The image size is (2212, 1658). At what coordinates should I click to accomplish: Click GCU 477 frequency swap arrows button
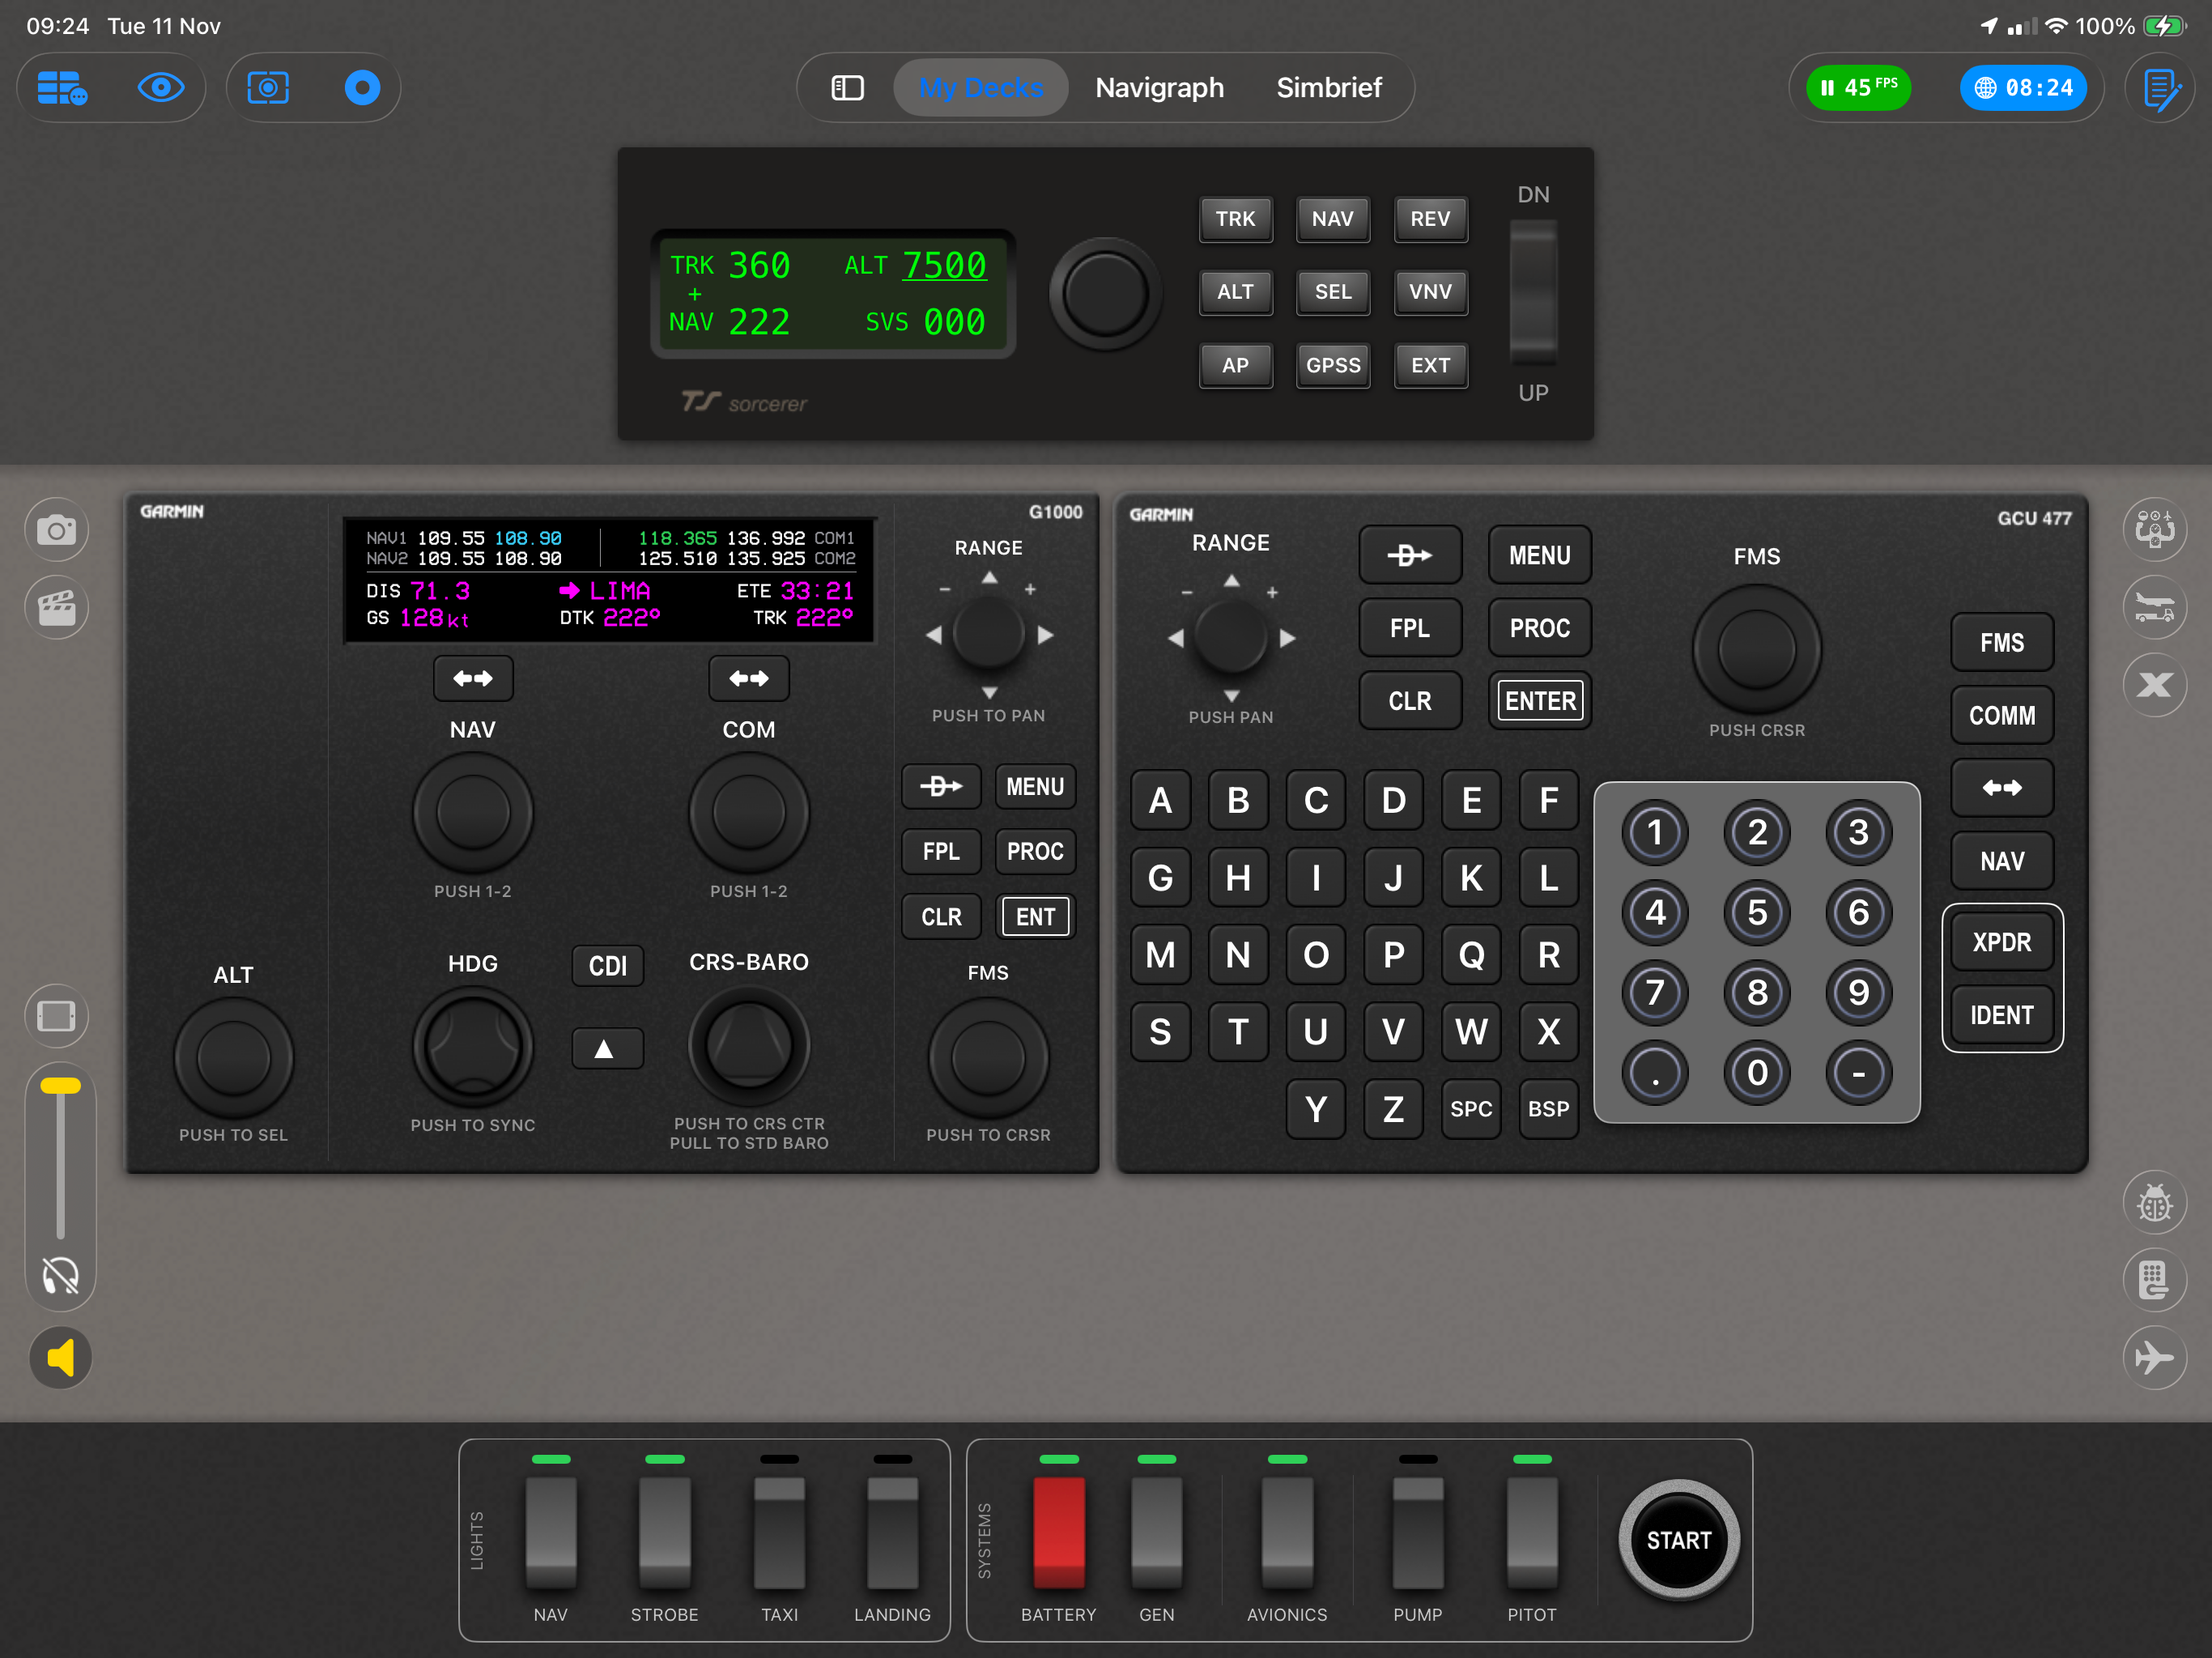pos(2002,788)
